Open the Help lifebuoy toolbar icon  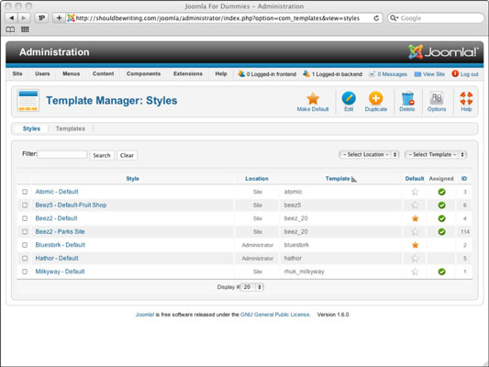pos(466,98)
